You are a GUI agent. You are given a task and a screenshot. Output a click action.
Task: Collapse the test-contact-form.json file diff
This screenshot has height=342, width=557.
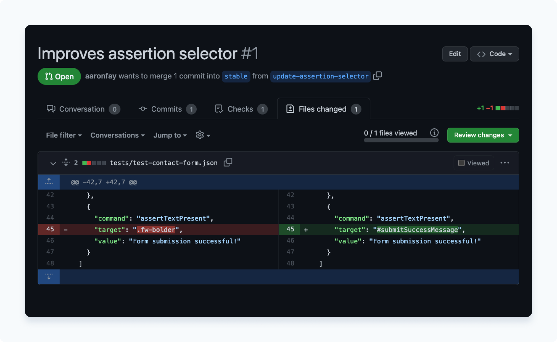53,163
